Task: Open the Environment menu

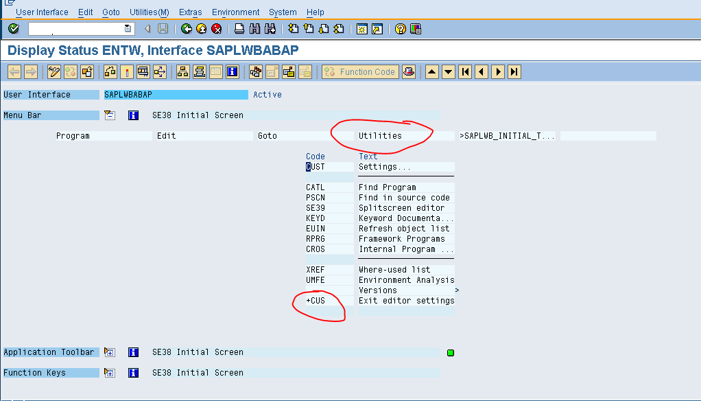Action: [x=235, y=12]
